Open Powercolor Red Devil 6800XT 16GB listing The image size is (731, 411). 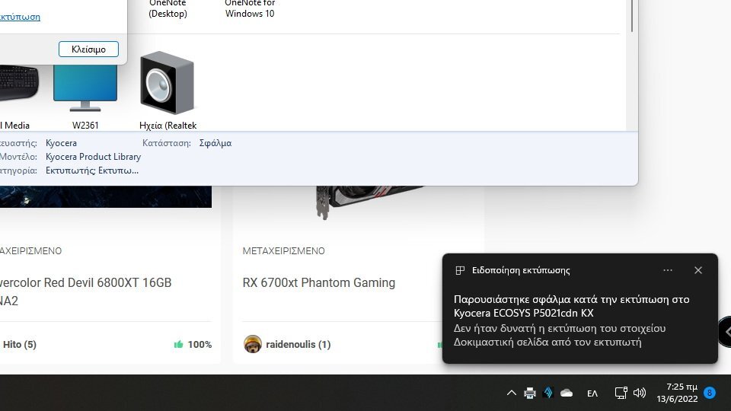86,292
